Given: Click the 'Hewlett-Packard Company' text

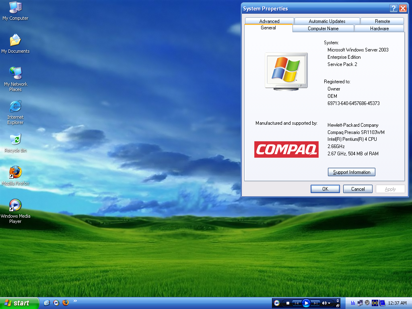Looking at the screenshot, I should [353, 125].
